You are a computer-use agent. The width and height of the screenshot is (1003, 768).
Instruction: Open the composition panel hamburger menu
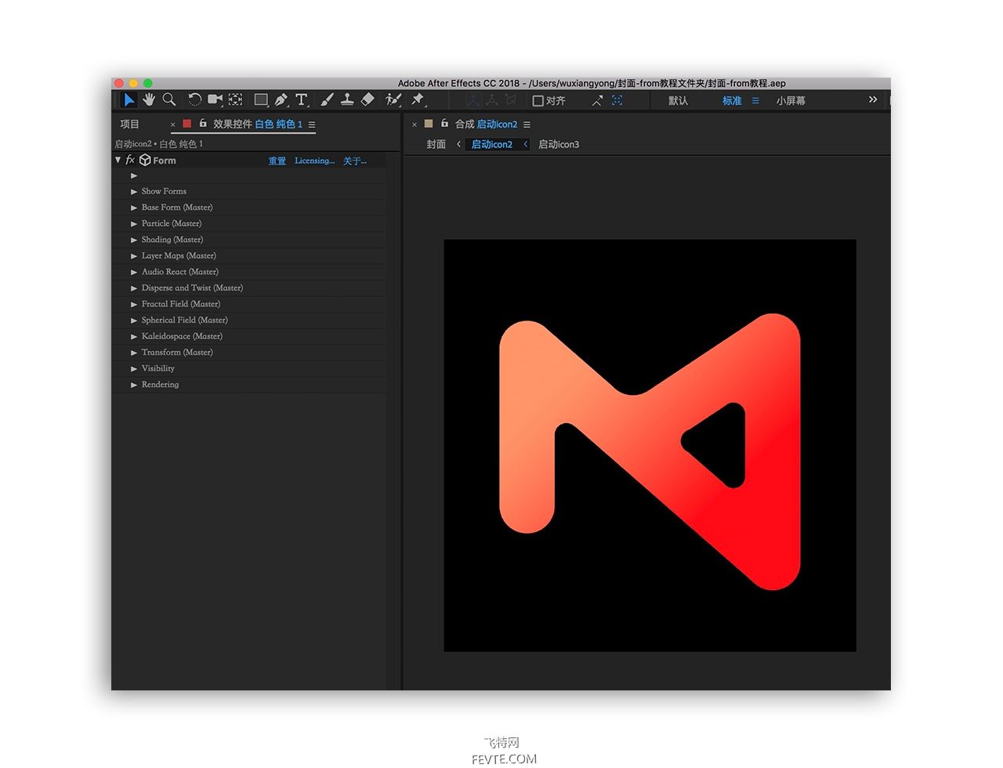[x=527, y=125]
